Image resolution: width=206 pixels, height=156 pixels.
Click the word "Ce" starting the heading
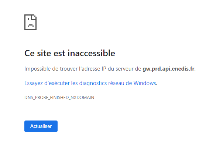tap(30, 53)
